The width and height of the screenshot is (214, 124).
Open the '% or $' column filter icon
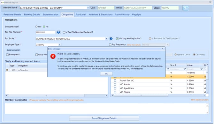[185, 69]
